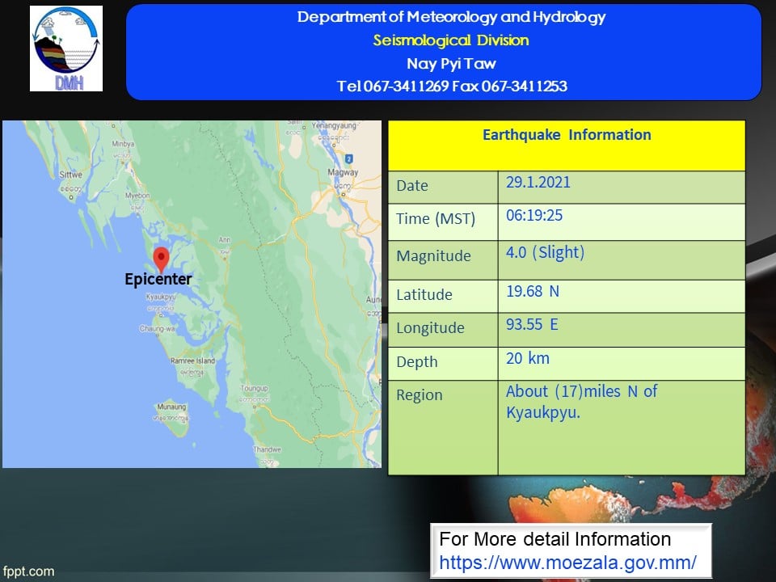Click Ann label on the map
This screenshot has width=776, height=582.
pos(225,239)
